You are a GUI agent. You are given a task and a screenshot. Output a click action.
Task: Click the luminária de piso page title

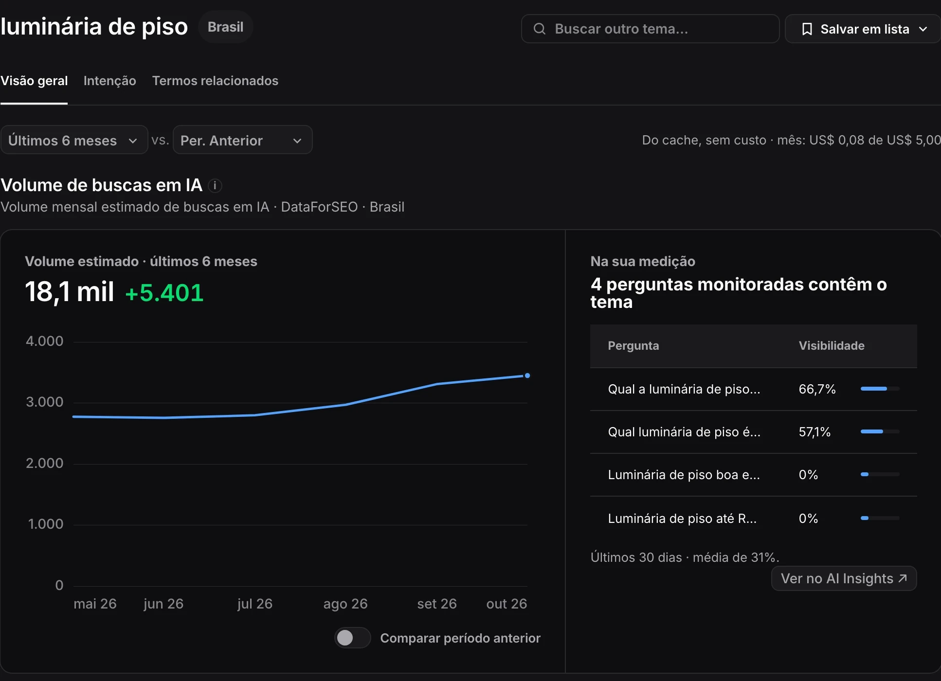pos(94,26)
